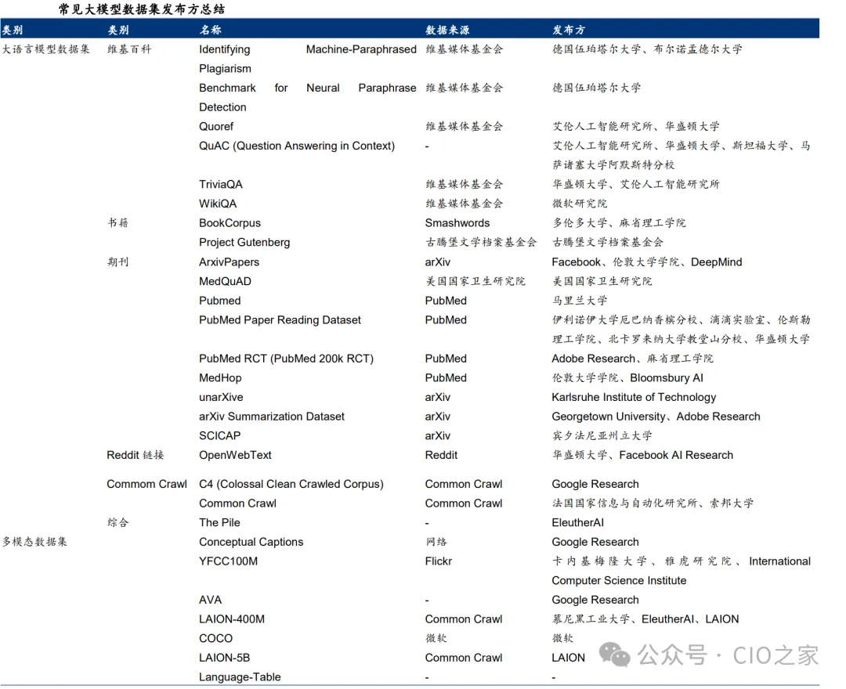The width and height of the screenshot is (846, 689).
Task: Click the "EleutherAI" publisher of The Pile
Action: pyautogui.click(x=577, y=522)
